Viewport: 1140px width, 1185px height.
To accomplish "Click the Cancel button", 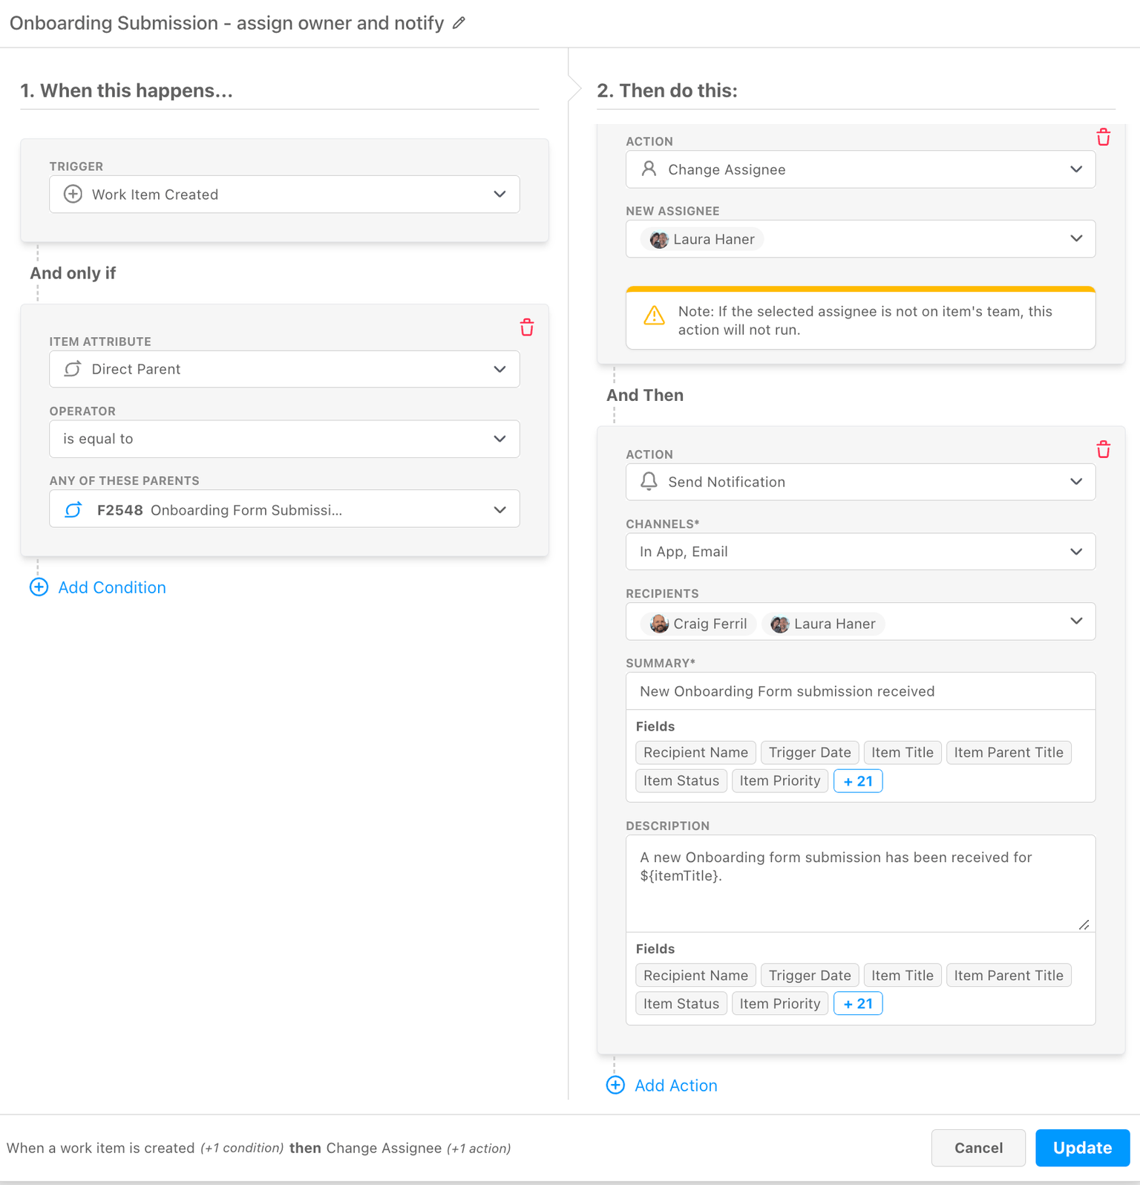I will click(978, 1148).
